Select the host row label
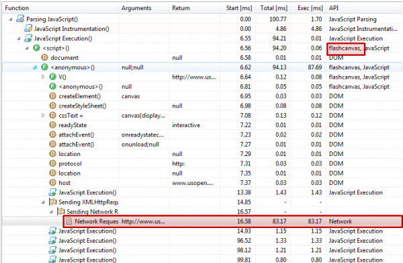This screenshot has width=403, height=263. (x=64, y=183)
